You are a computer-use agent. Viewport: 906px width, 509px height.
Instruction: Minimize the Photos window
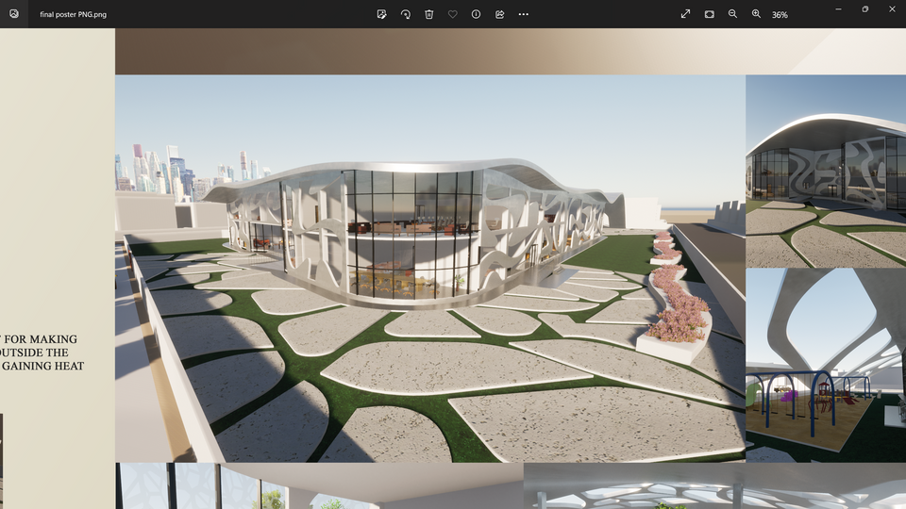coord(838,8)
